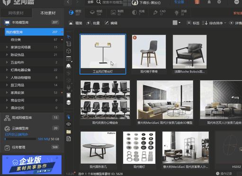Switch to the 模型 207 tab

click(x=75, y=13)
